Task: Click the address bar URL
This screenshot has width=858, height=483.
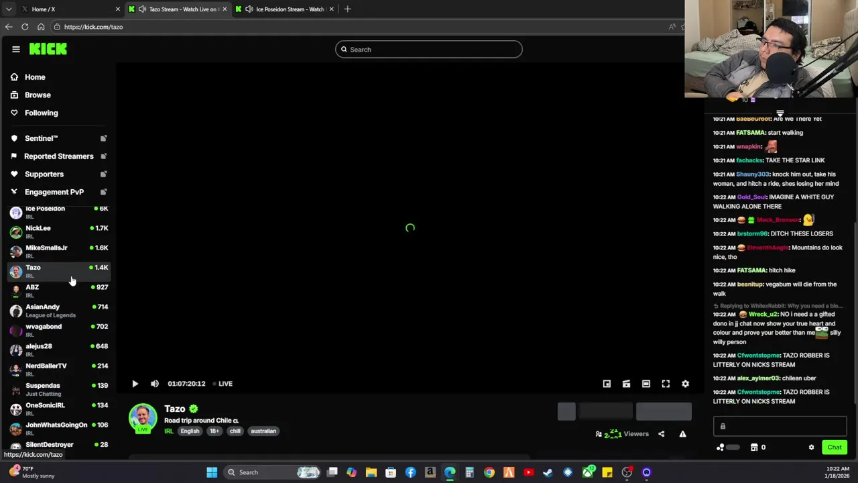Action: pyautogui.click(x=93, y=27)
